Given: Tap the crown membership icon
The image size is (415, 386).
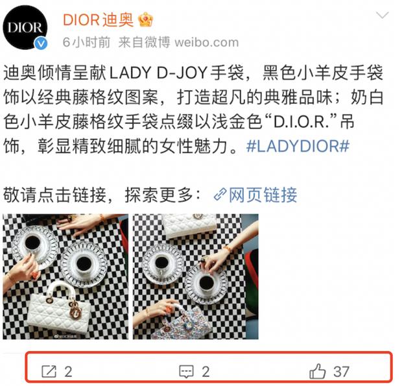Looking at the screenshot, I should (145, 19).
